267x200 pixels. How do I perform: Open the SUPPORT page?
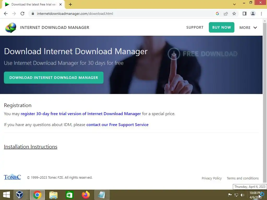click(195, 27)
